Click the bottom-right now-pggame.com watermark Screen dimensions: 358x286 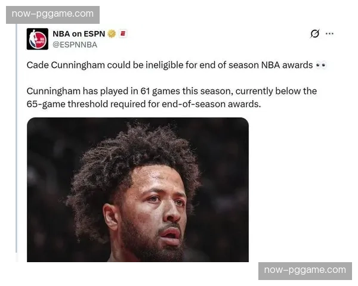coord(305,271)
